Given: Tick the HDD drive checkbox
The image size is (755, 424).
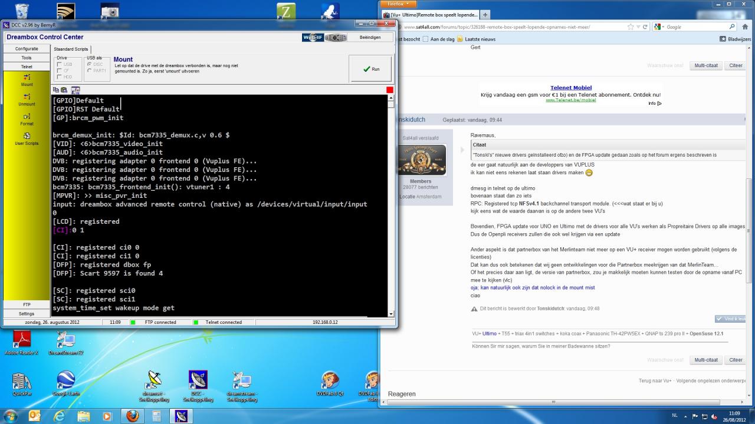Looking at the screenshot, I should [x=59, y=77].
